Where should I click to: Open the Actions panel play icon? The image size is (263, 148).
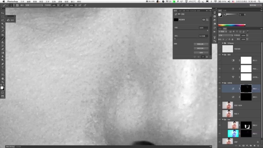tap(215, 32)
